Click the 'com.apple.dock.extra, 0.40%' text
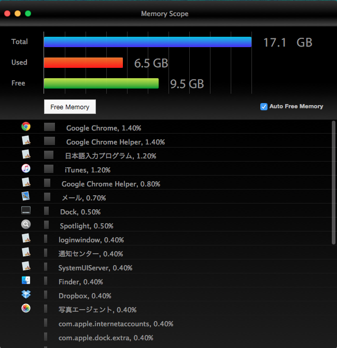The image size is (337, 348). 106,338
